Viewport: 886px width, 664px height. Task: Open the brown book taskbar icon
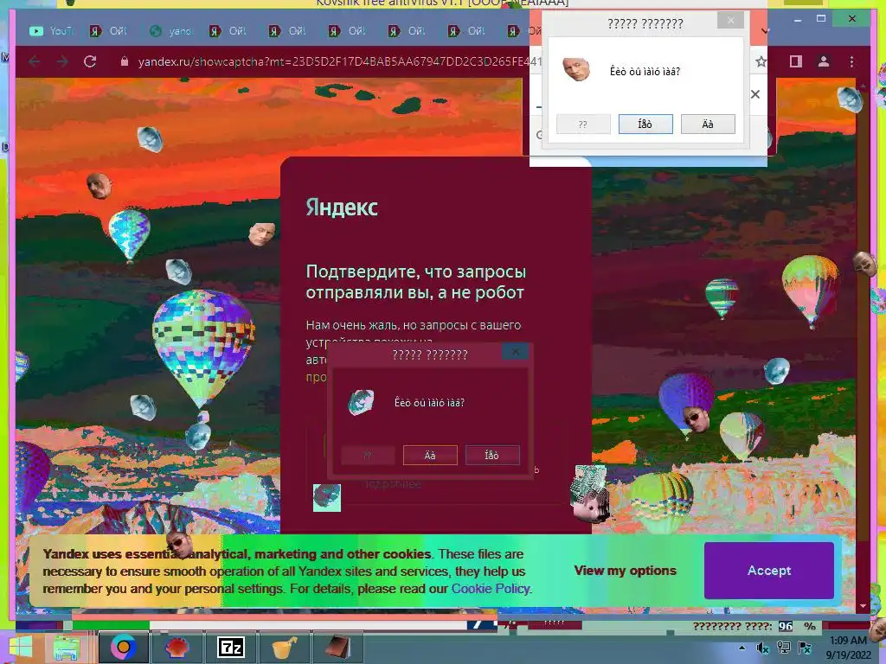[338, 648]
